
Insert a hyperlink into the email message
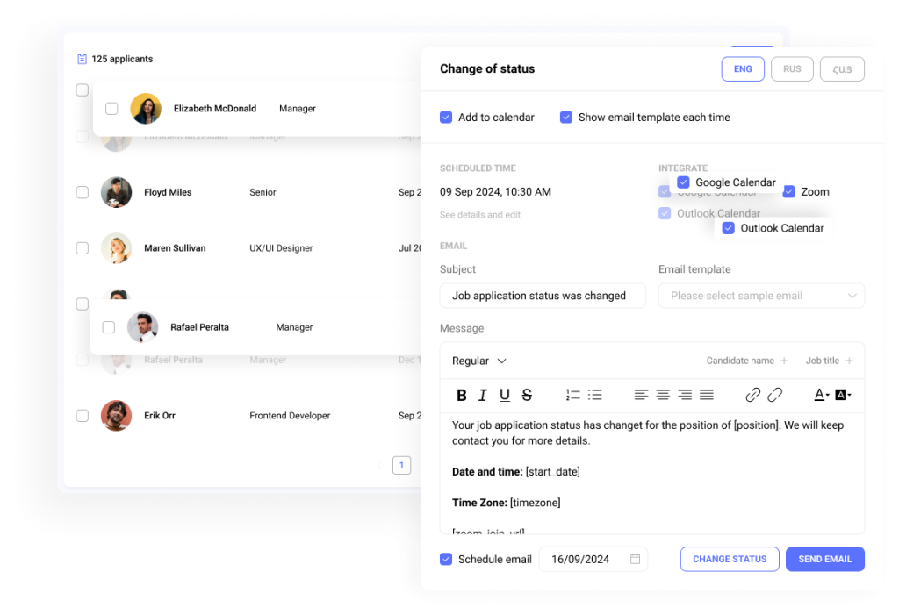click(752, 395)
